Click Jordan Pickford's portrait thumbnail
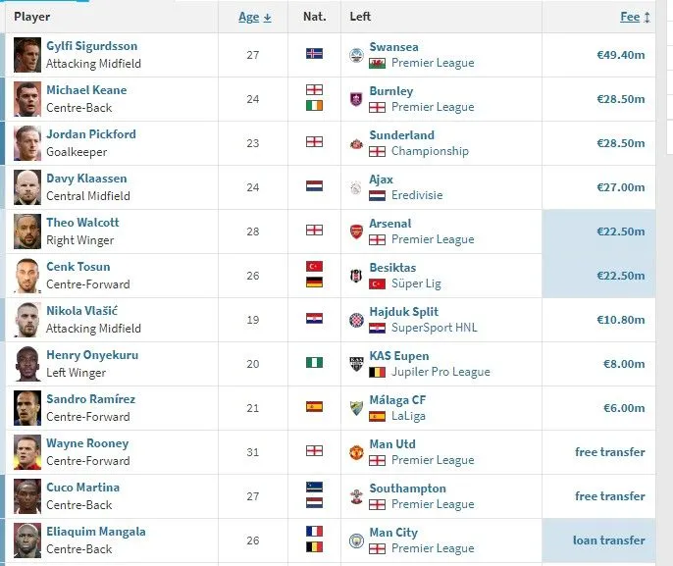 (x=27, y=143)
